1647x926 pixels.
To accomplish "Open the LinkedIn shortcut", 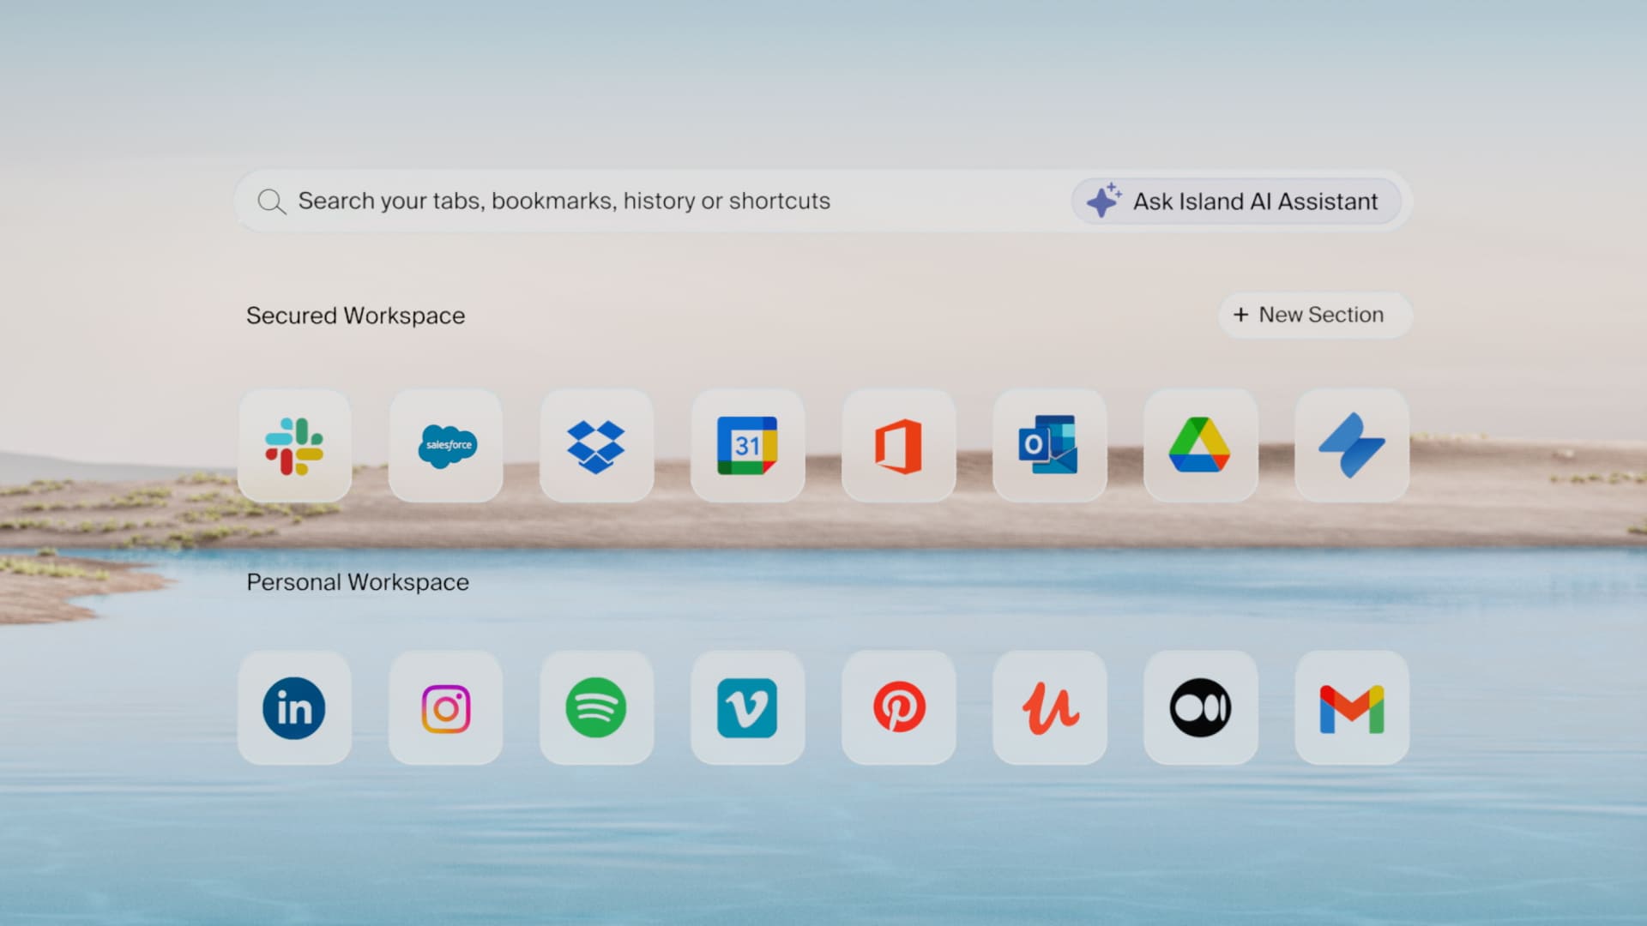I will (x=294, y=708).
